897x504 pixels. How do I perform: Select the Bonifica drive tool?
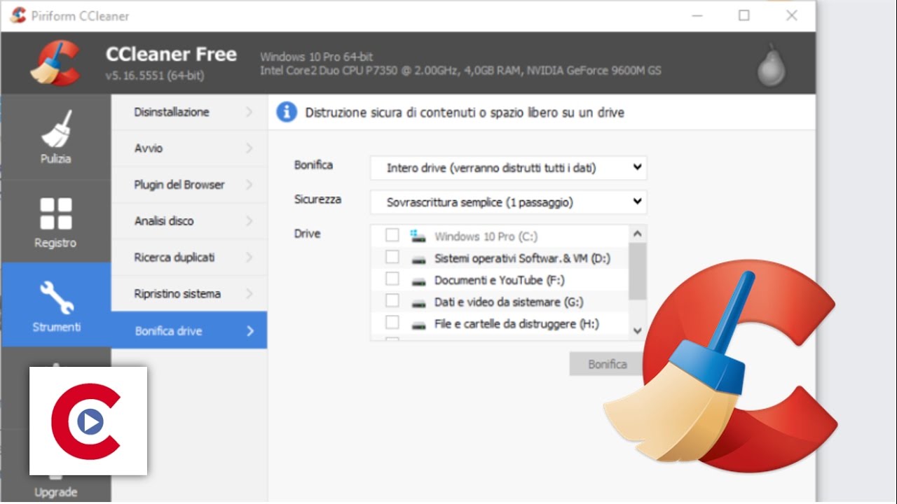pyautogui.click(x=189, y=330)
